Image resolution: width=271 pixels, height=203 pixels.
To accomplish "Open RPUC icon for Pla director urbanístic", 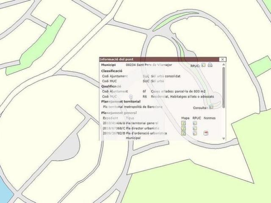I will [x=195, y=128].
